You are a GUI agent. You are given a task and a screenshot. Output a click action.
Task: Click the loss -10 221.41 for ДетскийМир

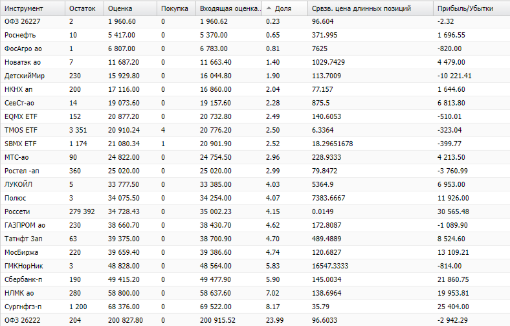(x=454, y=76)
